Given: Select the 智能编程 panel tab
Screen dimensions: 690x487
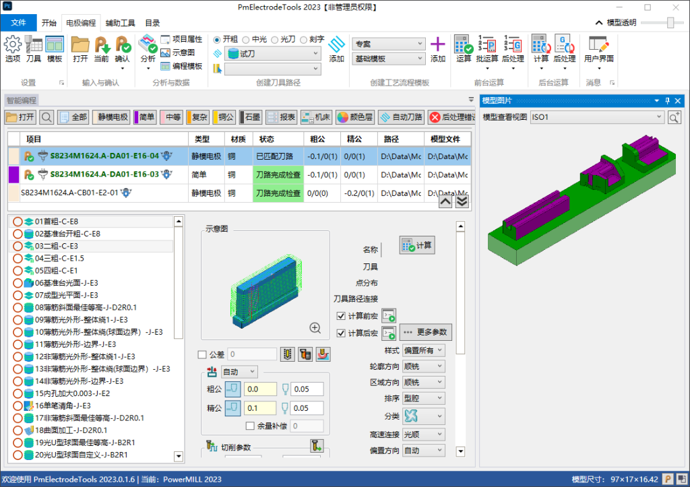Looking at the screenshot, I should pos(22,100).
